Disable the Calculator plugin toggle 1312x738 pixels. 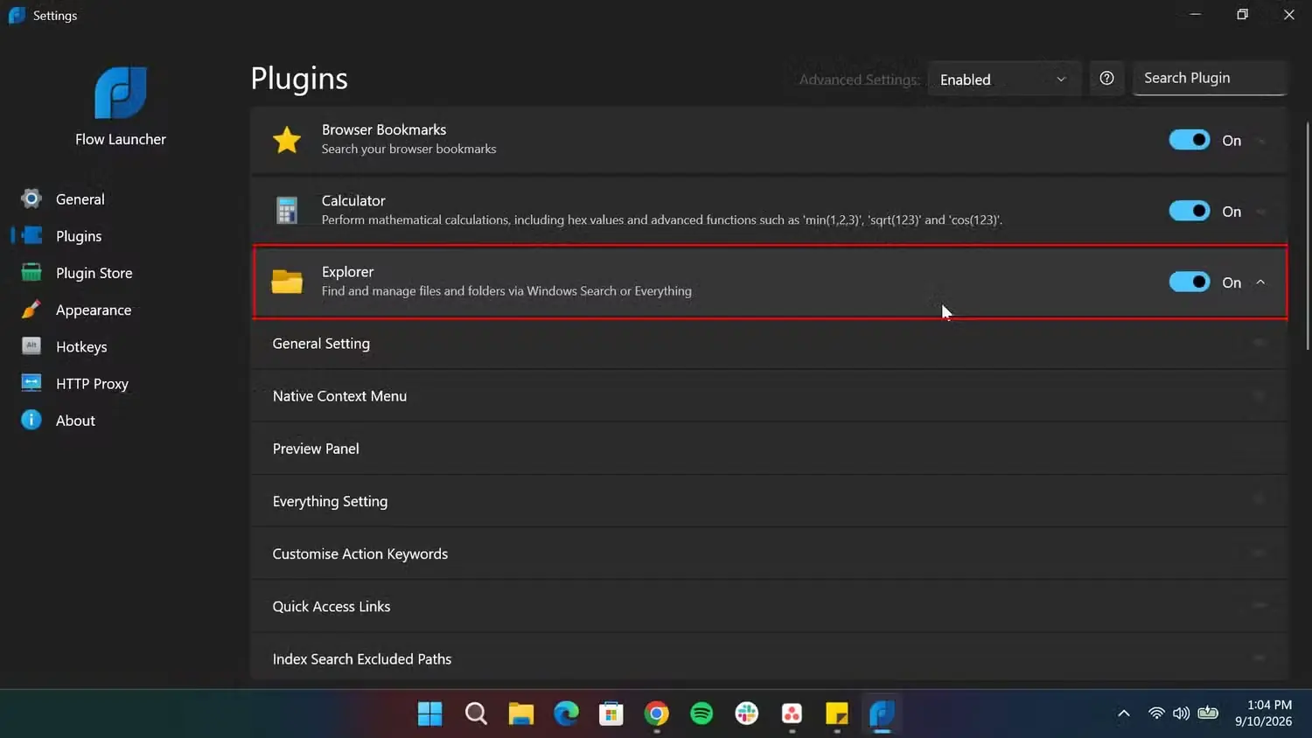tap(1190, 211)
